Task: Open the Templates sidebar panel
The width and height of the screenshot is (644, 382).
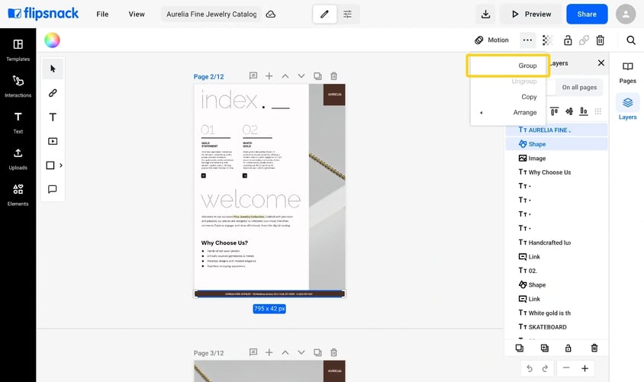Action: pos(18,50)
